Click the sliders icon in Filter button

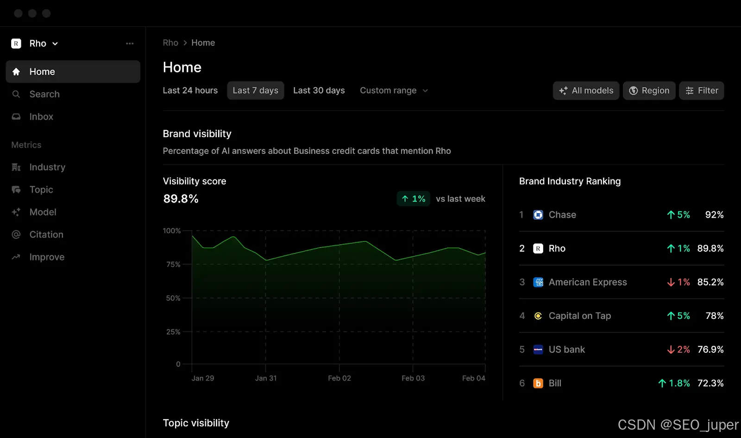[690, 91]
